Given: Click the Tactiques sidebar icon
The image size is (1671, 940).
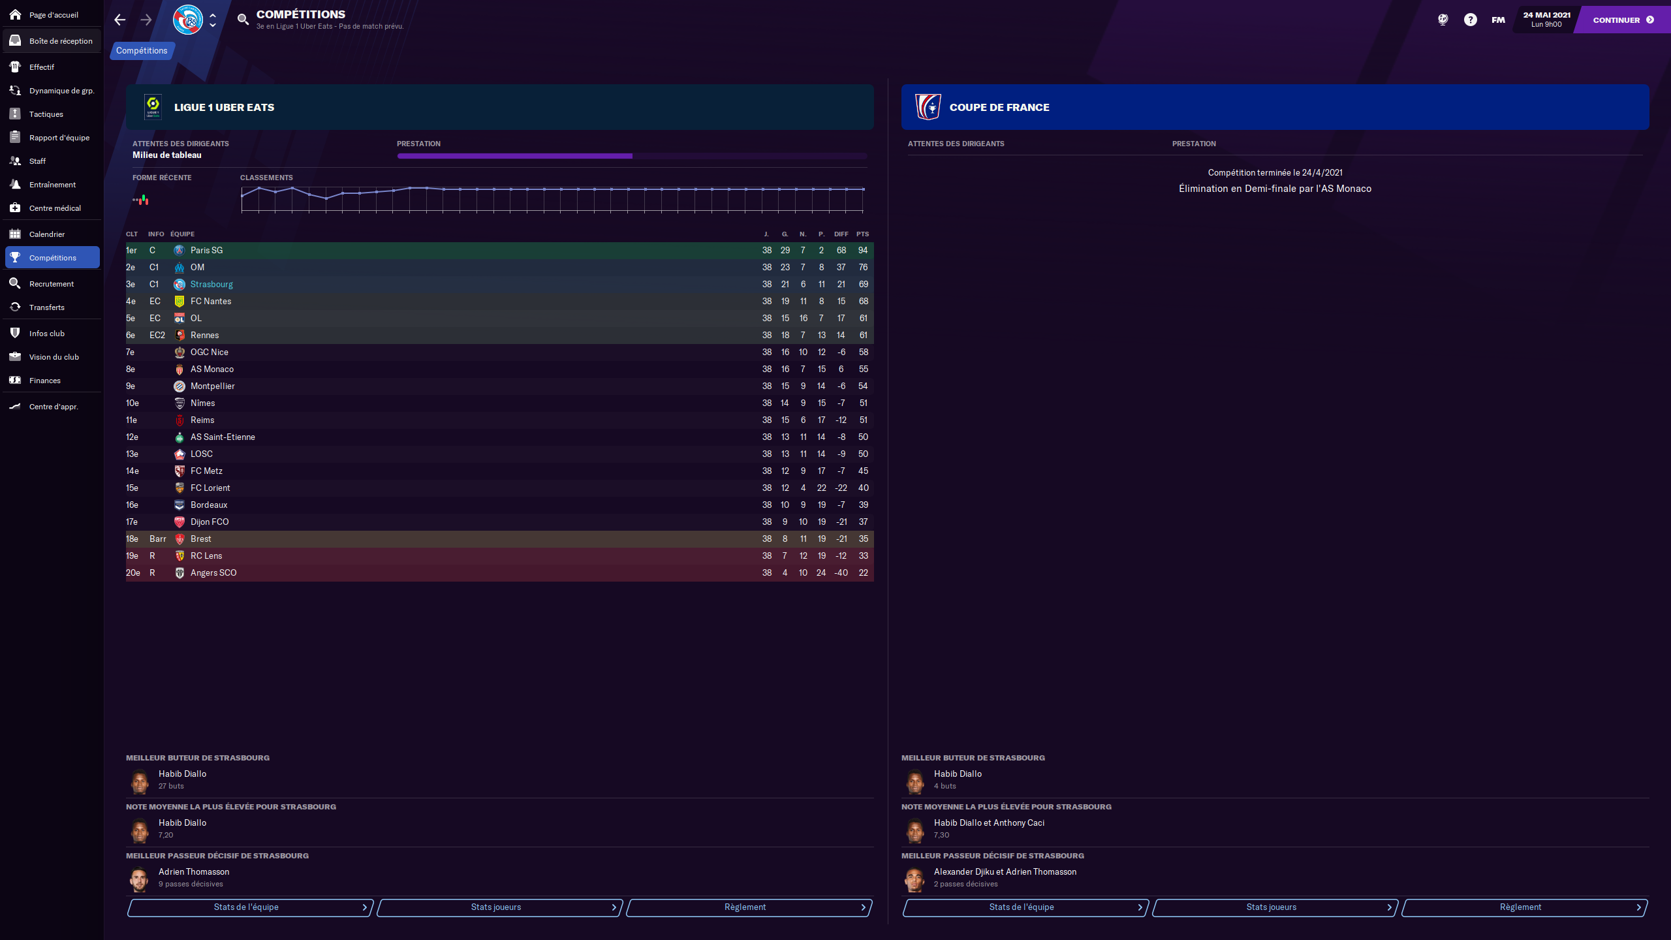Looking at the screenshot, I should click(x=15, y=114).
